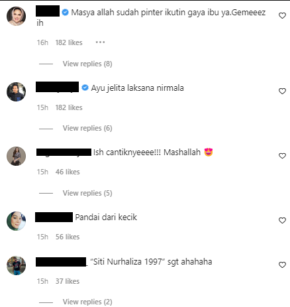View who liked: 182 likes on first comment
Screen dimensions: 290x307
[x=69, y=42]
